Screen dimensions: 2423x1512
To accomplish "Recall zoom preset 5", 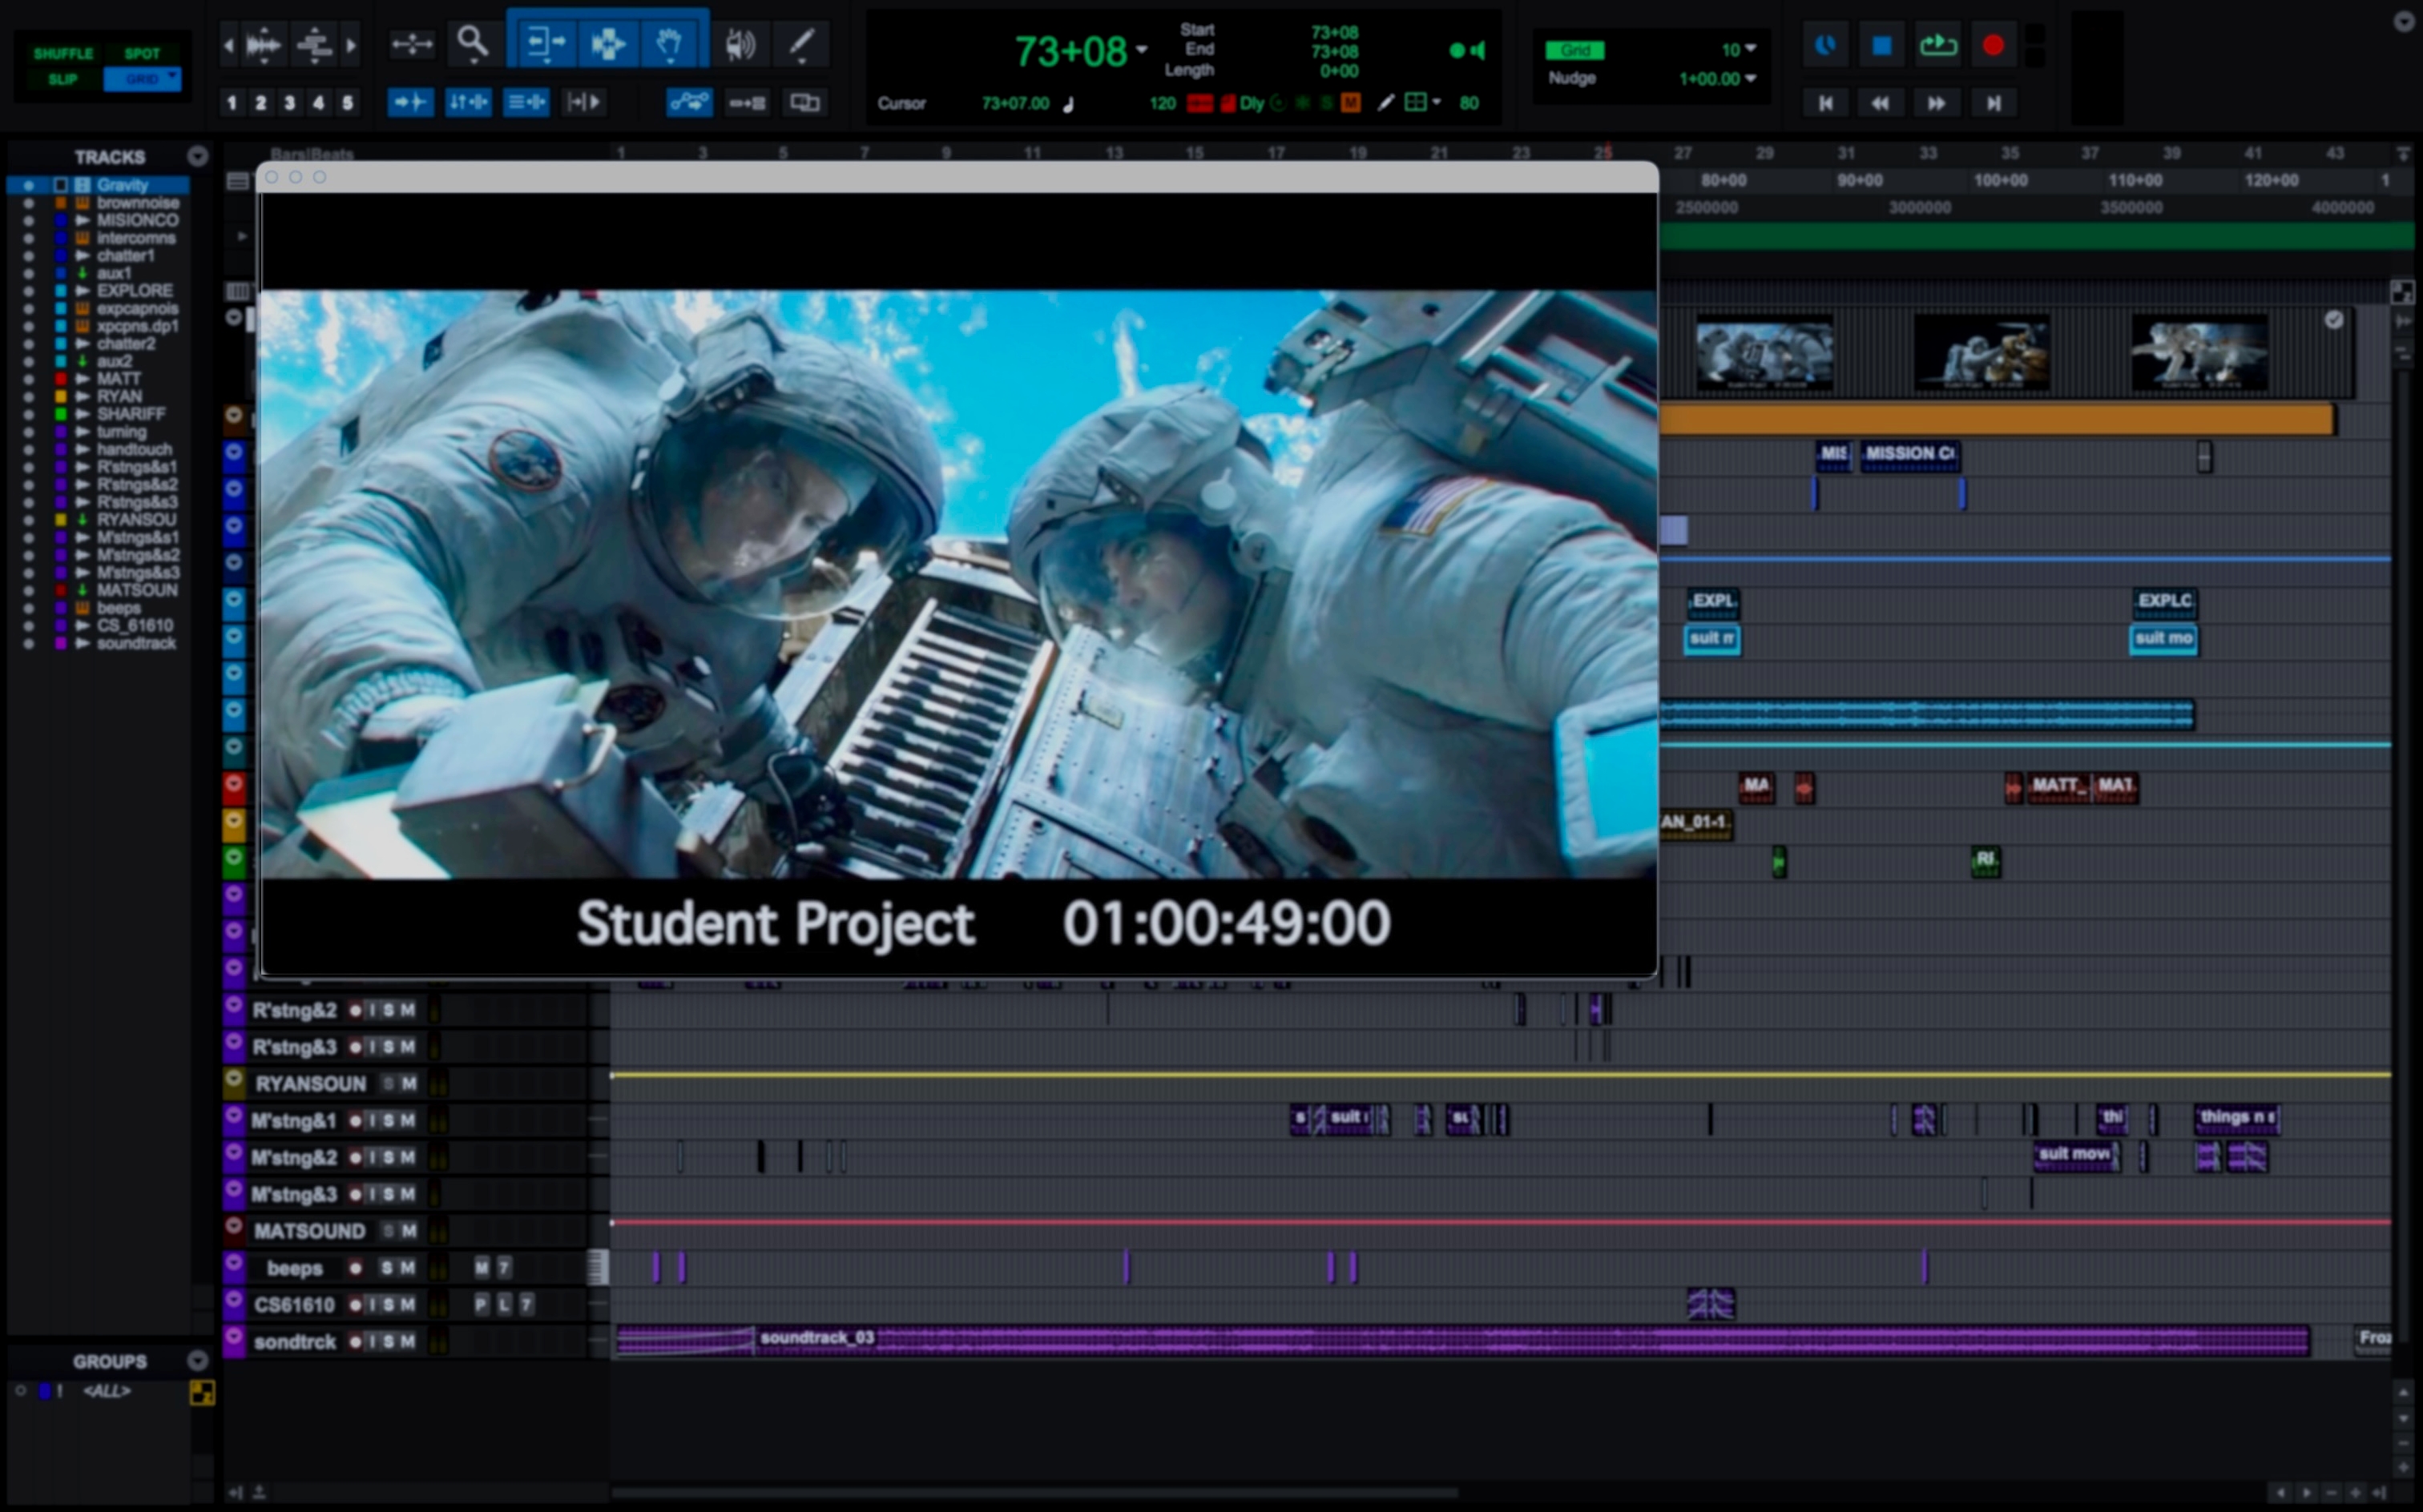I will pos(347,102).
